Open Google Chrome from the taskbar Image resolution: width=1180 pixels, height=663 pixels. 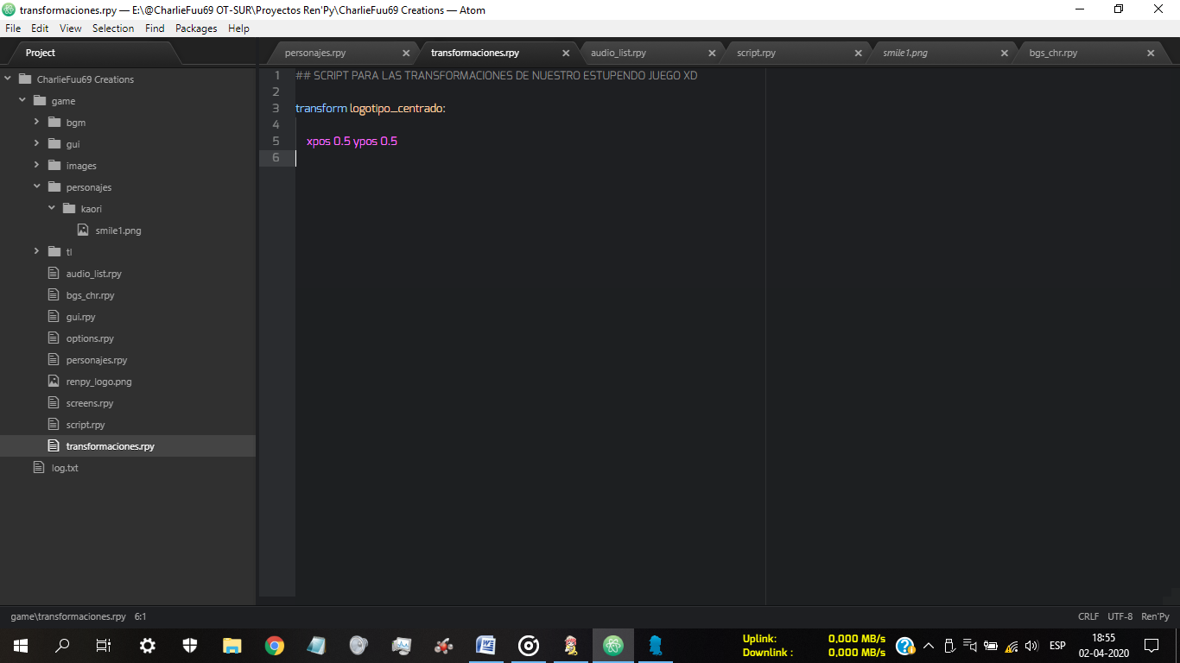(275, 645)
